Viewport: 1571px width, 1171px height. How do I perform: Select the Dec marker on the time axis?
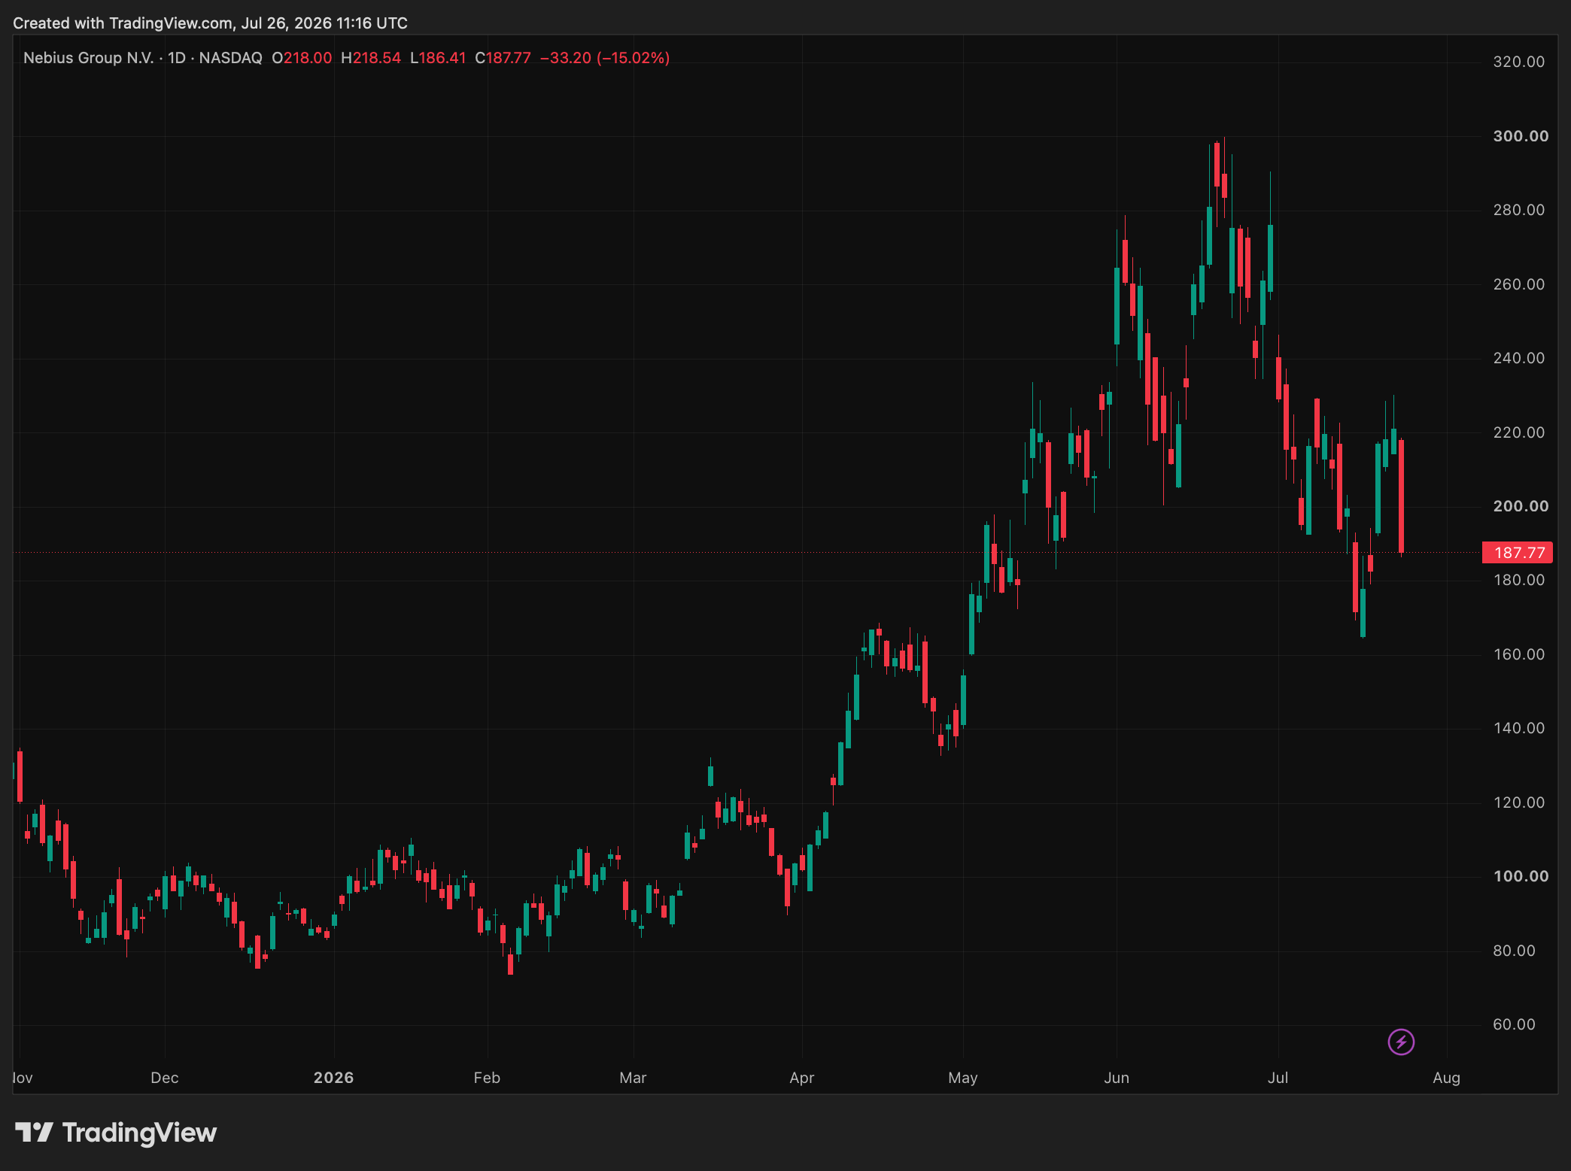tap(165, 1078)
